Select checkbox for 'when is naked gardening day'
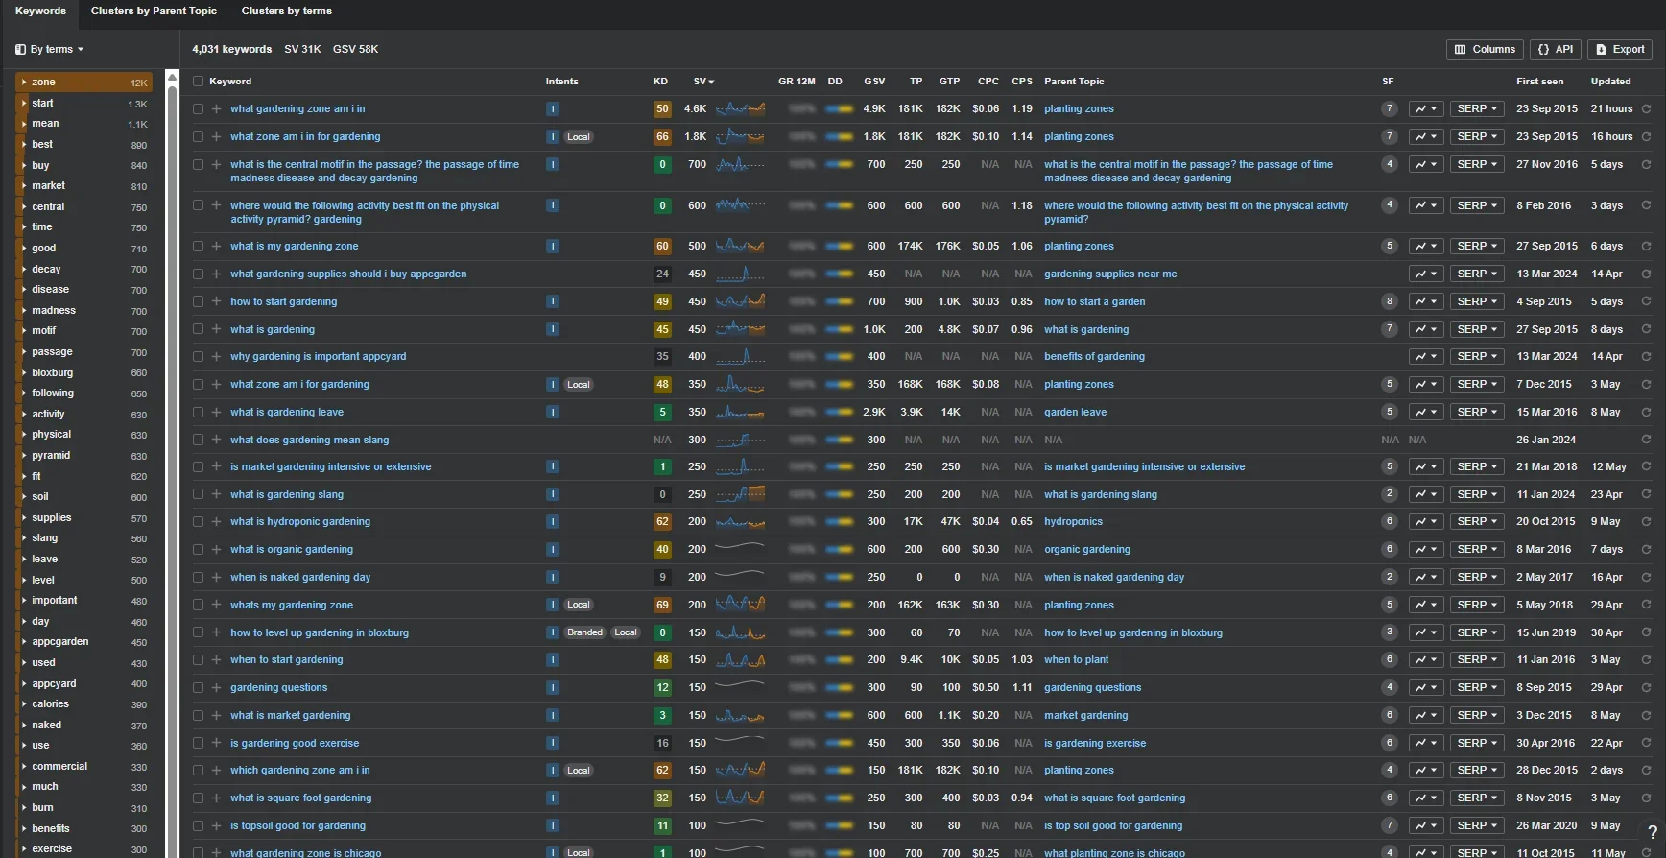The image size is (1666, 858). point(199,578)
